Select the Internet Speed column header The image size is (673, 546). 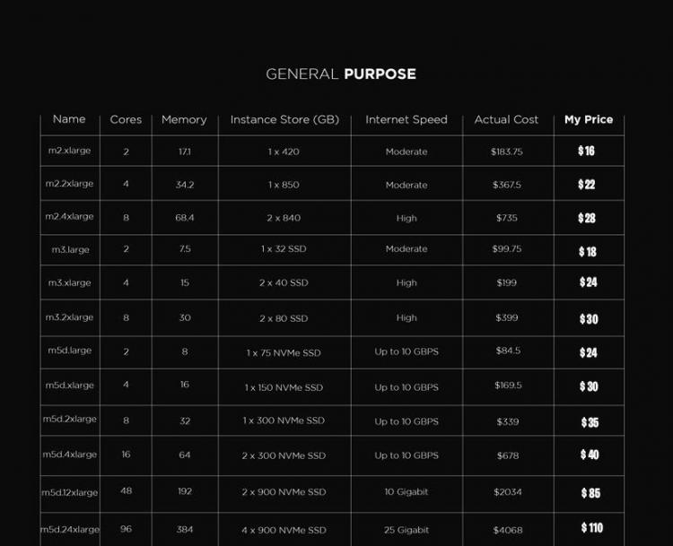click(x=406, y=120)
